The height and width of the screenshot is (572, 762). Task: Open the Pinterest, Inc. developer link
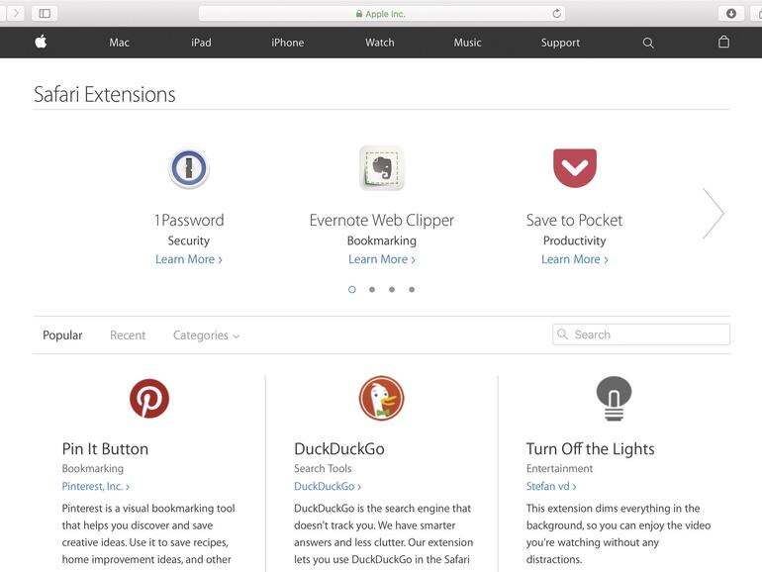[96, 486]
